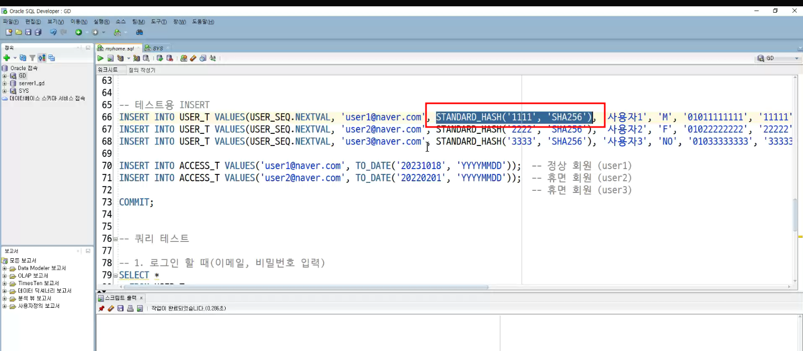
Task: Click the Save icon in script output toolbar
Action: coord(120,308)
